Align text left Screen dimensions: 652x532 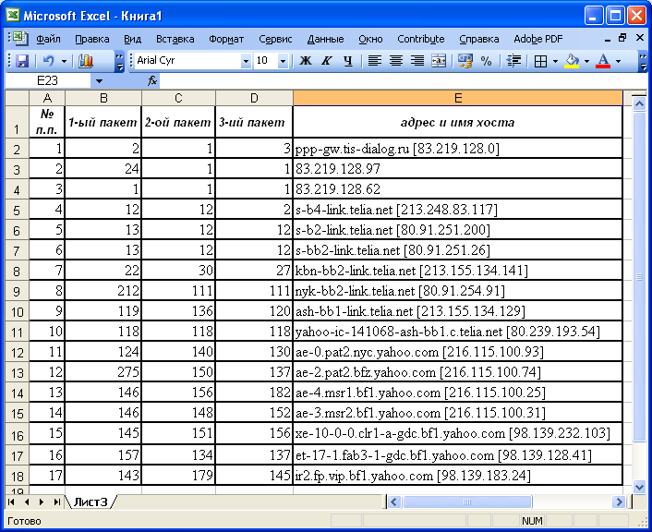point(375,61)
